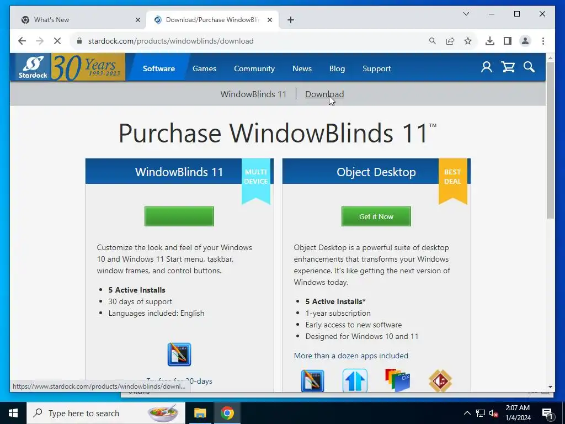
Task: Click '1-year subscription' text
Action: (x=338, y=313)
